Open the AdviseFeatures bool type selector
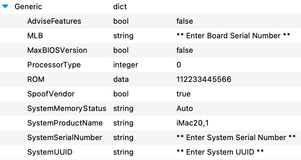 (x=121, y=21)
